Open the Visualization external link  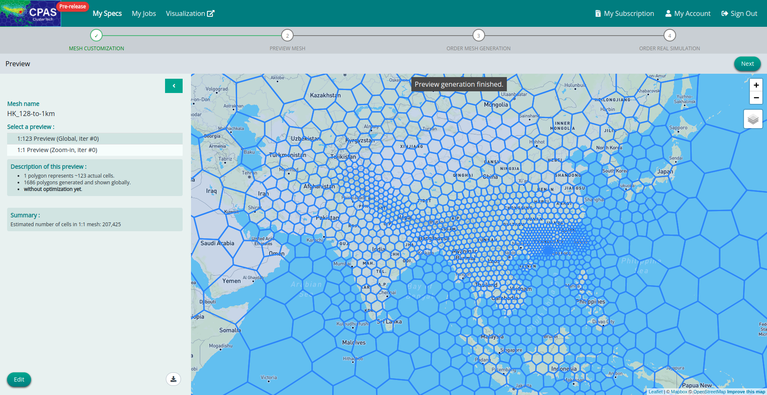[190, 13]
